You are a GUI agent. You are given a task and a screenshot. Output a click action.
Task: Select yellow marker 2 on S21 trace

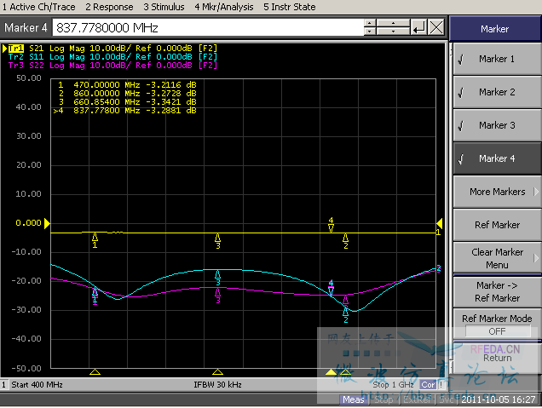[x=345, y=241]
